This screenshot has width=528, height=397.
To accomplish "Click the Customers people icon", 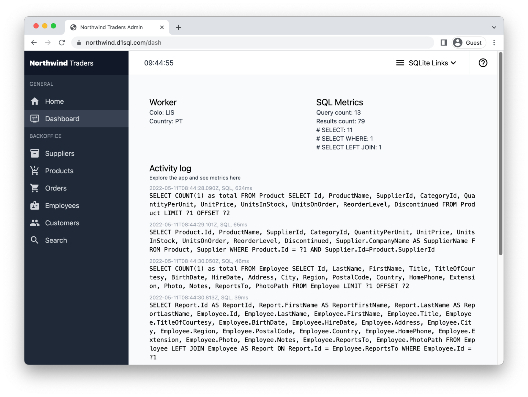I will coord(35,223).
